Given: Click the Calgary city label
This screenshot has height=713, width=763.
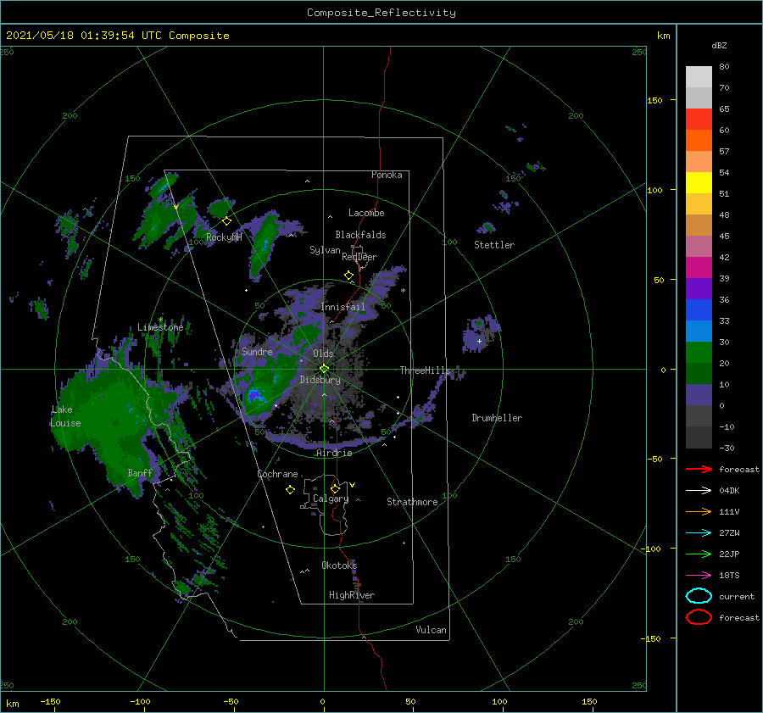Looking at the screenshot, I should [331, 499].
